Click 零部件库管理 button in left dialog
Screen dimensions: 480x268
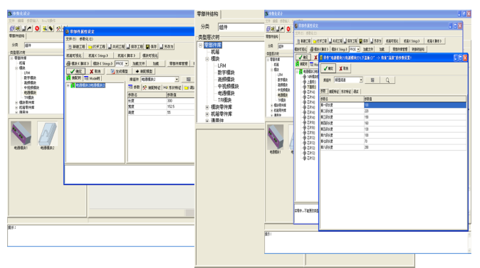click(x=179, y=63)
